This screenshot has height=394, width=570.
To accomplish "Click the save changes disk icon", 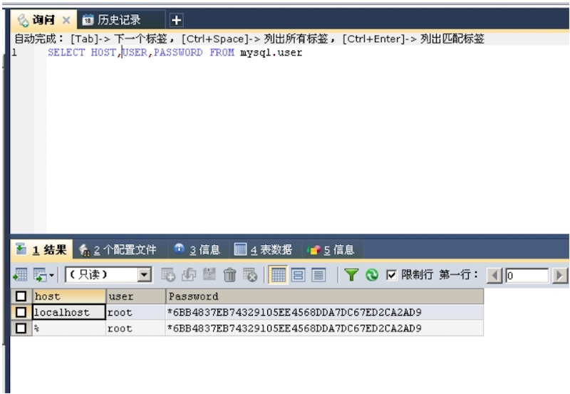I will [x=209, y=275].
